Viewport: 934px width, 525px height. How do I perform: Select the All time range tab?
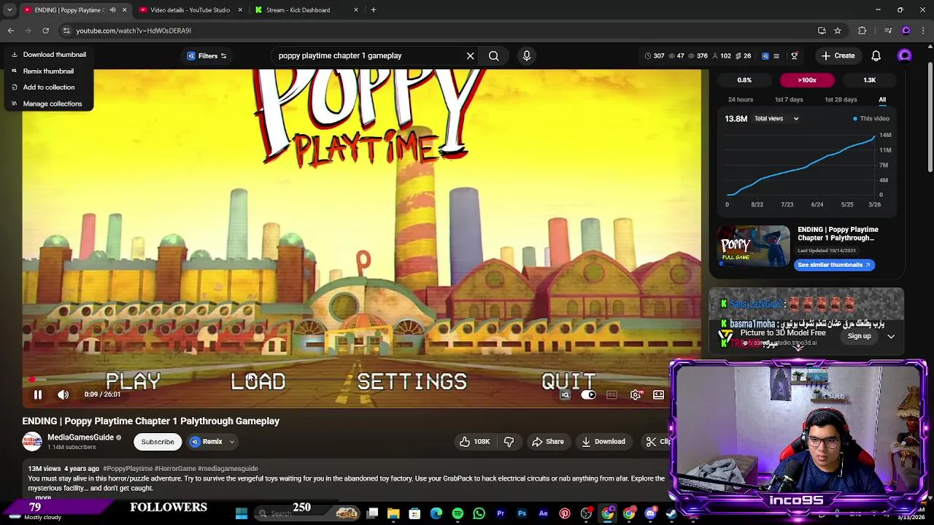coord(882,99)
